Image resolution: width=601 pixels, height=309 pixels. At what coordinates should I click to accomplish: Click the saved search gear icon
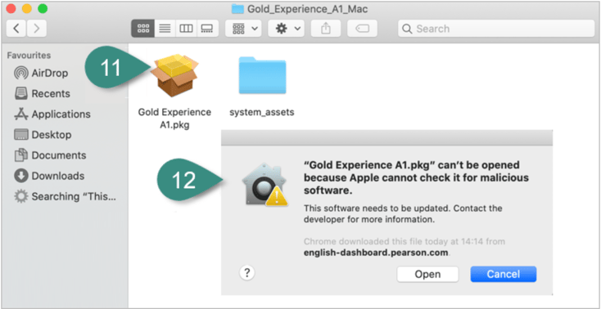20,197
